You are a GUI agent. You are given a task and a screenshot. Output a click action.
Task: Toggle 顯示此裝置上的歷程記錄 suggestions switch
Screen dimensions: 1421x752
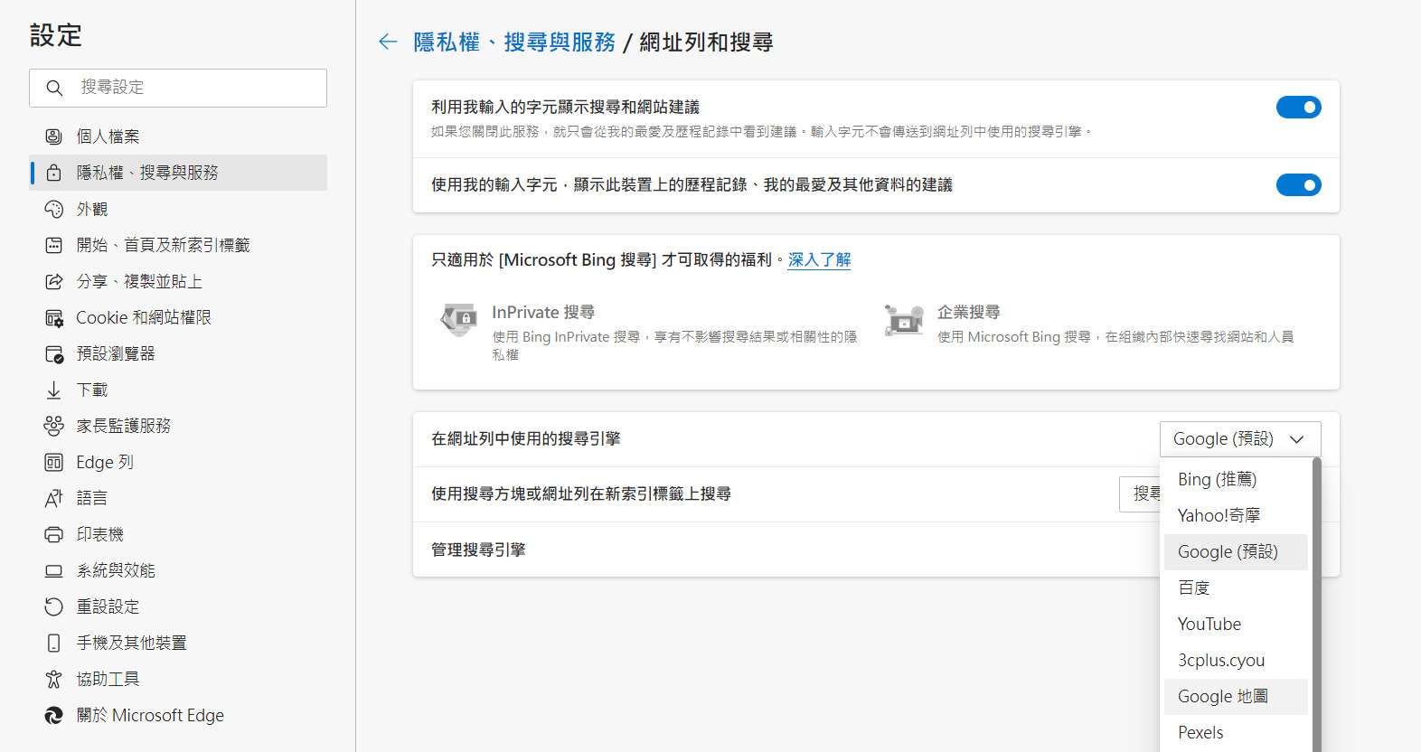[1298, 185]
